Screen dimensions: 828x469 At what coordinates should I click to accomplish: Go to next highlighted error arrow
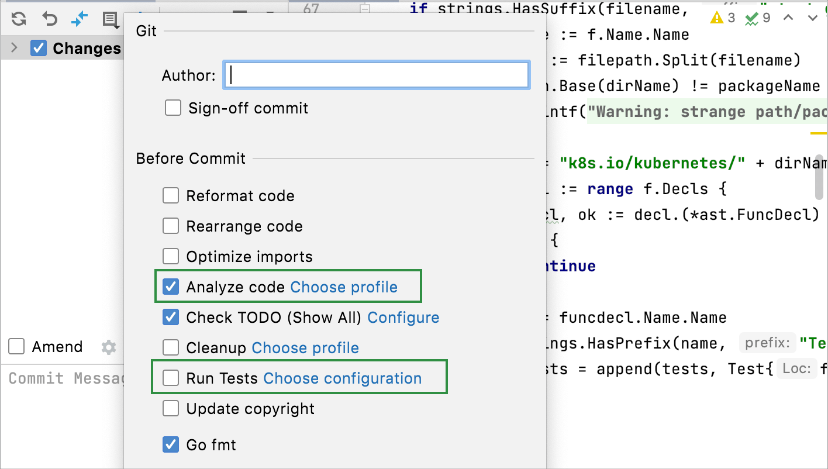tap(813, 18)
